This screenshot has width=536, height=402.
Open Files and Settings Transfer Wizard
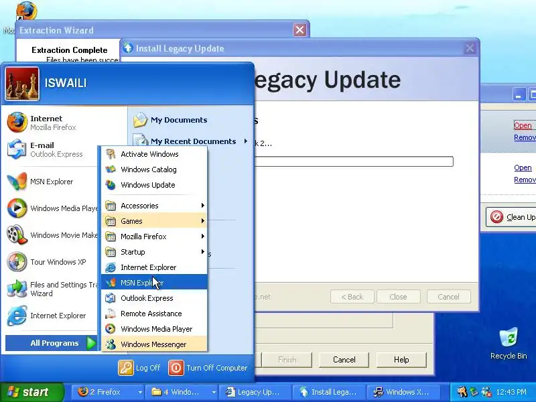click(52, 289)
